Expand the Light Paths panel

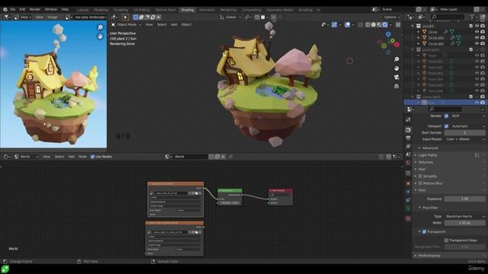(428, 155)
